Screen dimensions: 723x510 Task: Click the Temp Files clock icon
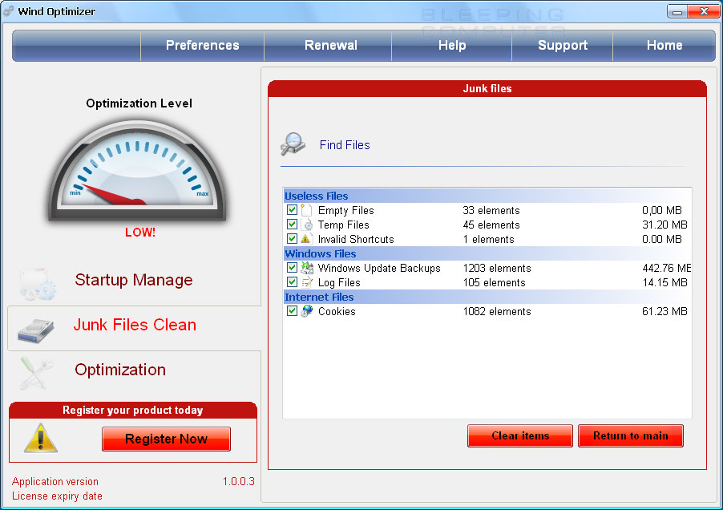point(306,225)
